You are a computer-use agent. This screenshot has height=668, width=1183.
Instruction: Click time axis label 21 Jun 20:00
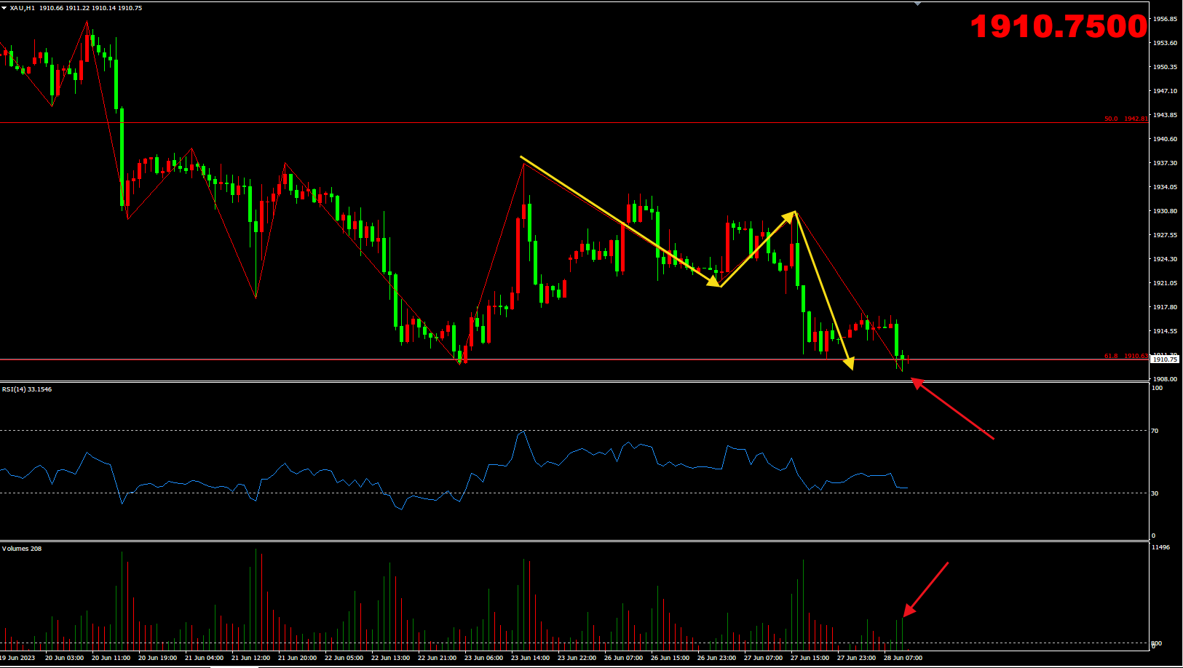click(297, 658)
